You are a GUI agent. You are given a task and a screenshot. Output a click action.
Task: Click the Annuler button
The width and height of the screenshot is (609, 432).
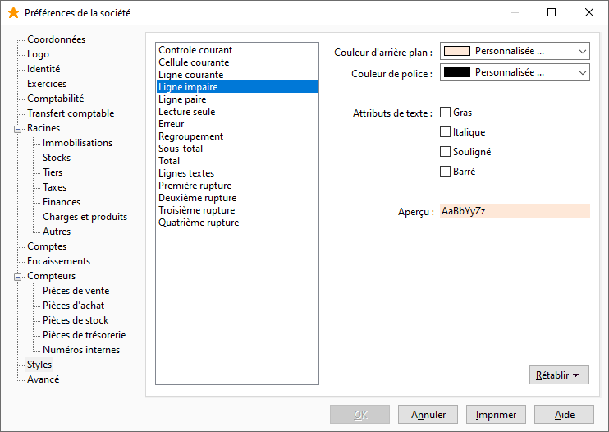click(x=428, y=415)
